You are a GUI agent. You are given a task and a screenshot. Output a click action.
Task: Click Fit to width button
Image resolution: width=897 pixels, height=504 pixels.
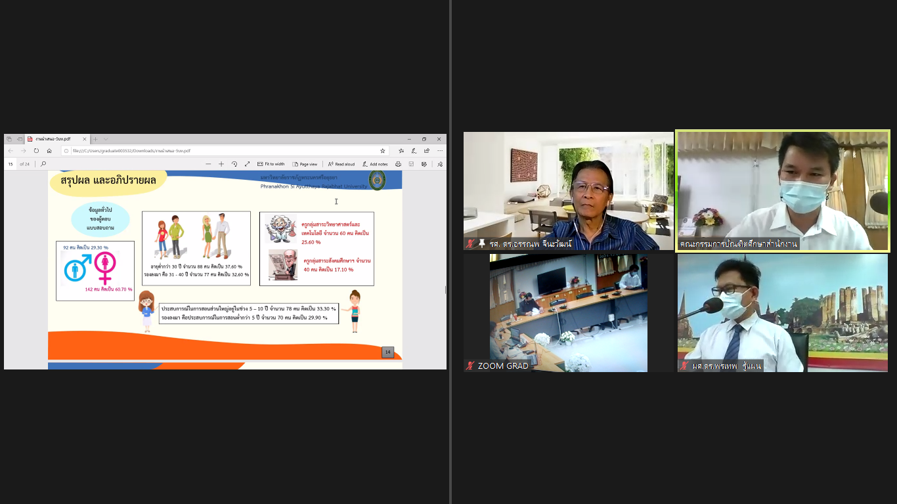coord(271,164)
